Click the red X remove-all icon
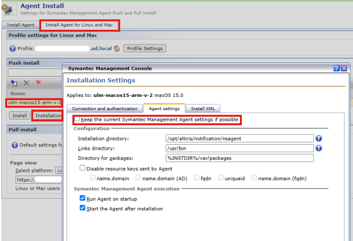353x241 pixels. 39,83
